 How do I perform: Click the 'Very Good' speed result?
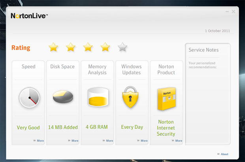(28, 127)
